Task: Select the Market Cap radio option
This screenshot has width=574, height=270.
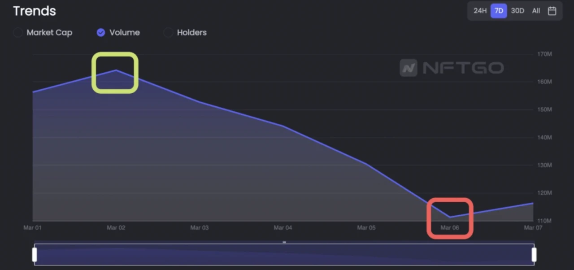Action: [x=18, y=33]
